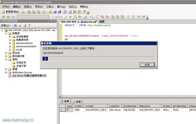The image size is (196, 124).
Task: Click the Uncomment selected lines icon
Action: (133, 17)
